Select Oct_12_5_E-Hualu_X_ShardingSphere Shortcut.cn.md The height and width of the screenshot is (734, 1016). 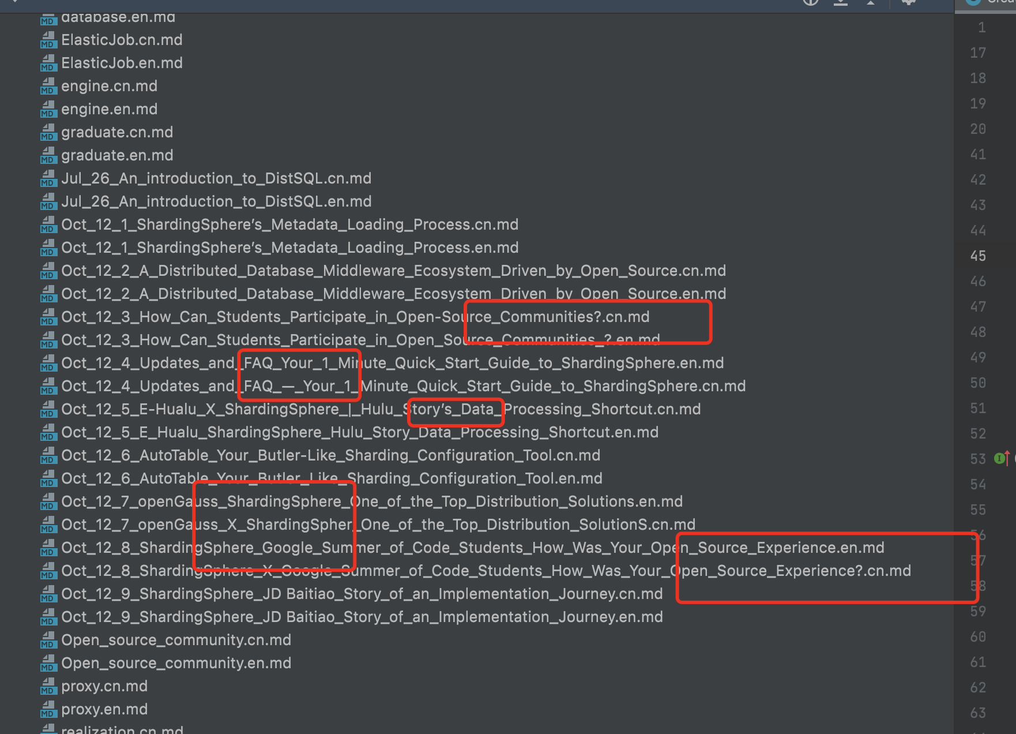pos(381,409)
